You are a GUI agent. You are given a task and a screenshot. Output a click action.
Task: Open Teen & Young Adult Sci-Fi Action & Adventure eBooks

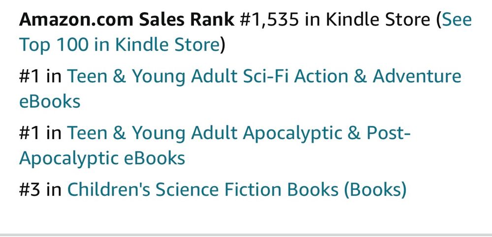(264, 77)
